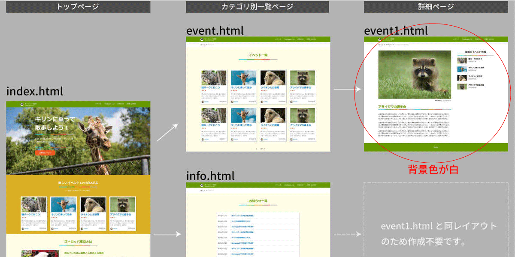Click the info.html file name label
Screen dimensions: 515x257
click(x=210, y=176)
